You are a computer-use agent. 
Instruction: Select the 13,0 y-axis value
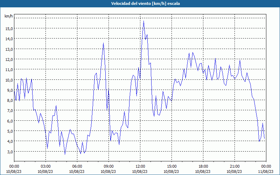pos(9,49)
